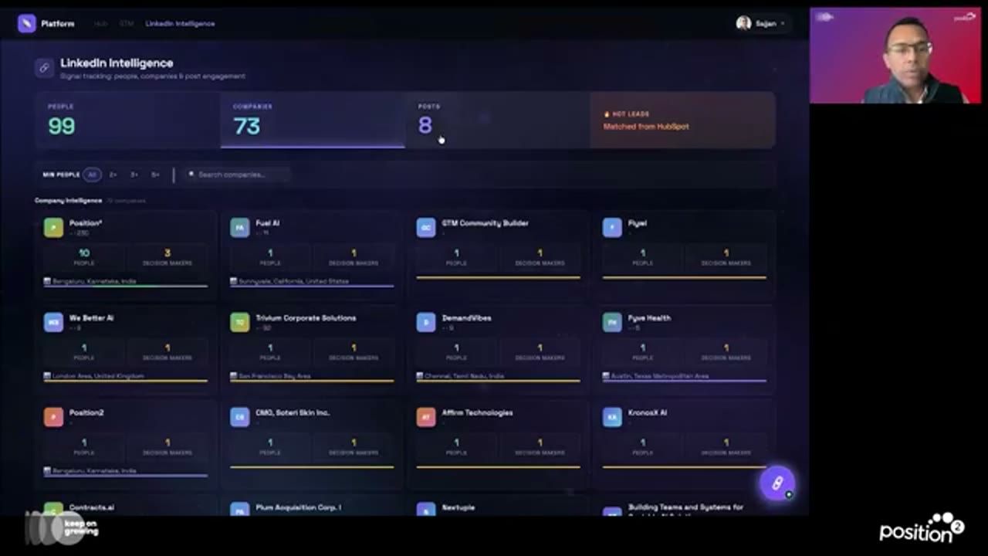This screenshot has width=988, height=556.
Task: Open the GTM Community Builder company name
Action: click(485, 223)
